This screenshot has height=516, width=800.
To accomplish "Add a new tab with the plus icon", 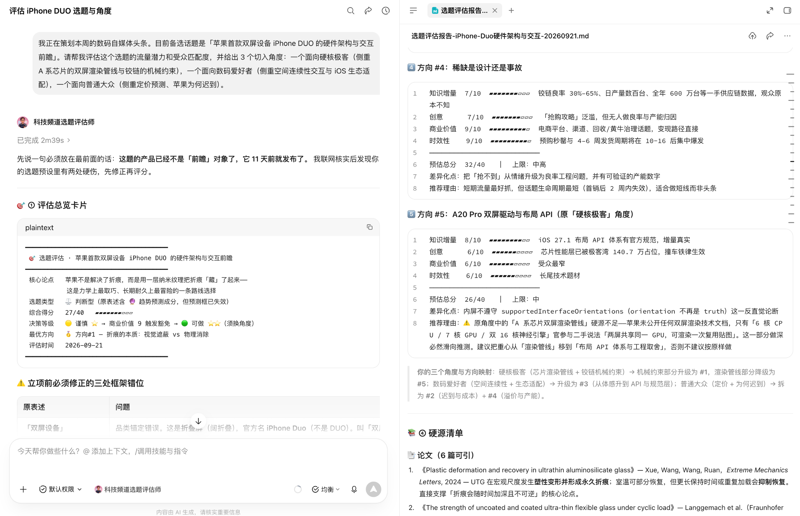I will click(x=511, y=10).
